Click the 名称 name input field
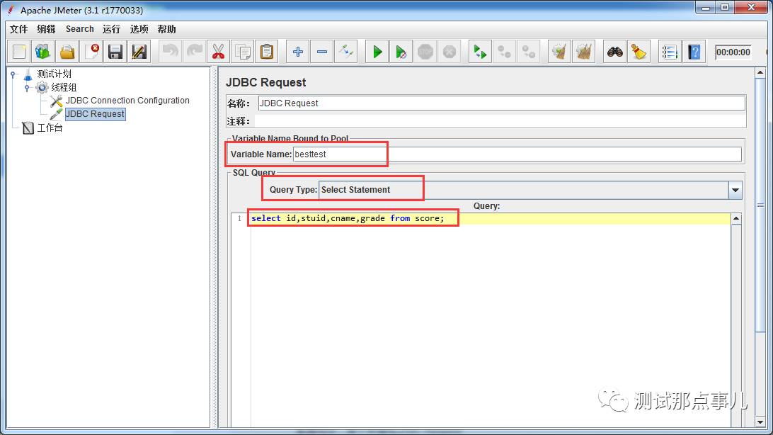This screenshot has width=773, height=435. pyautogui.click(x=501, y=103)
